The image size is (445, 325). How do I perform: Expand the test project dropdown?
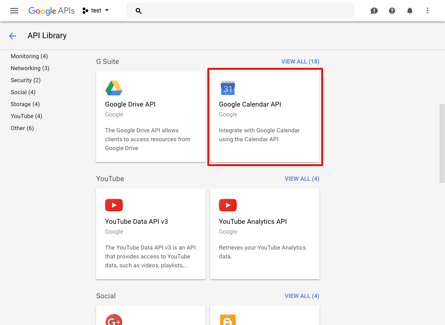96,11
